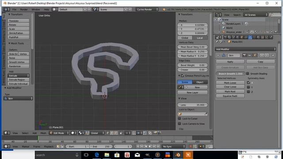Screen dimensions: 283x159
Task: Open Extrude dropdown in Mesh Tools
Action: click(18, 76)
